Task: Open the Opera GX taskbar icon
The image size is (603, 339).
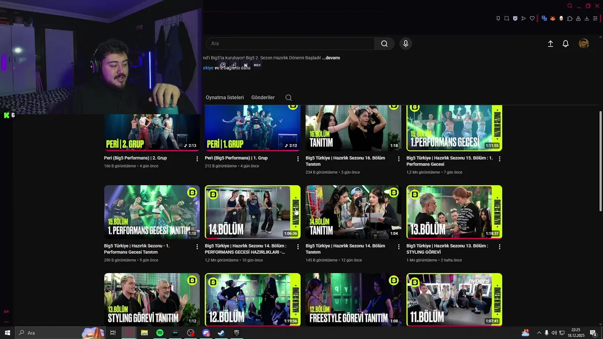Action: (x=129, y=333)
